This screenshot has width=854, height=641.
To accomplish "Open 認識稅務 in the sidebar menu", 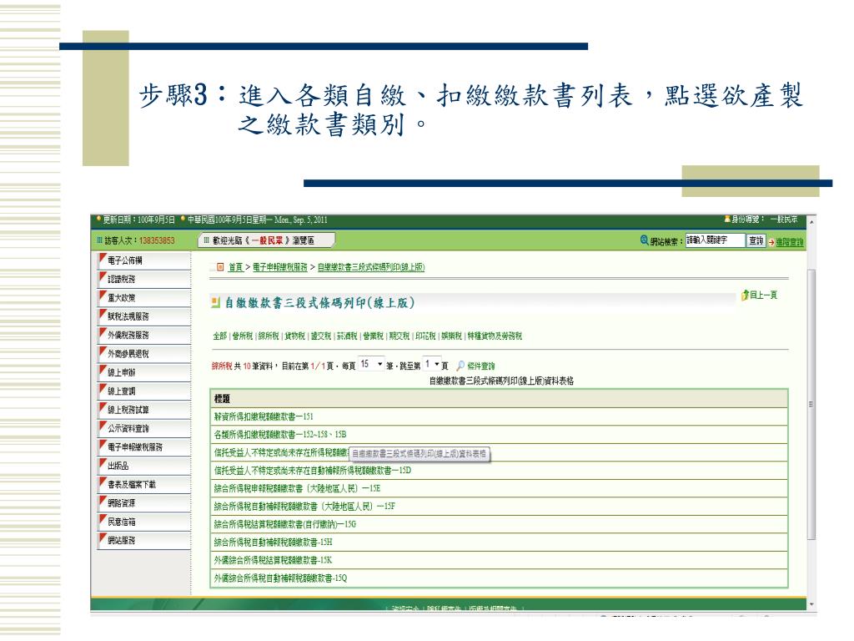I will pyautogui.click(x=144, y=279).
